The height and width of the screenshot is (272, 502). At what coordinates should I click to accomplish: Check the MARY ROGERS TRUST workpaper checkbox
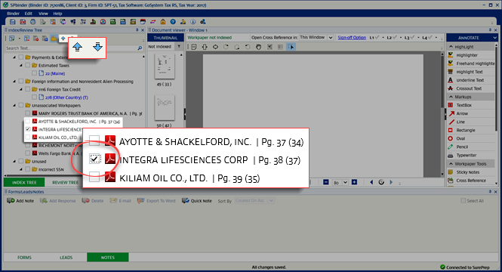click(x=27, y=113)
